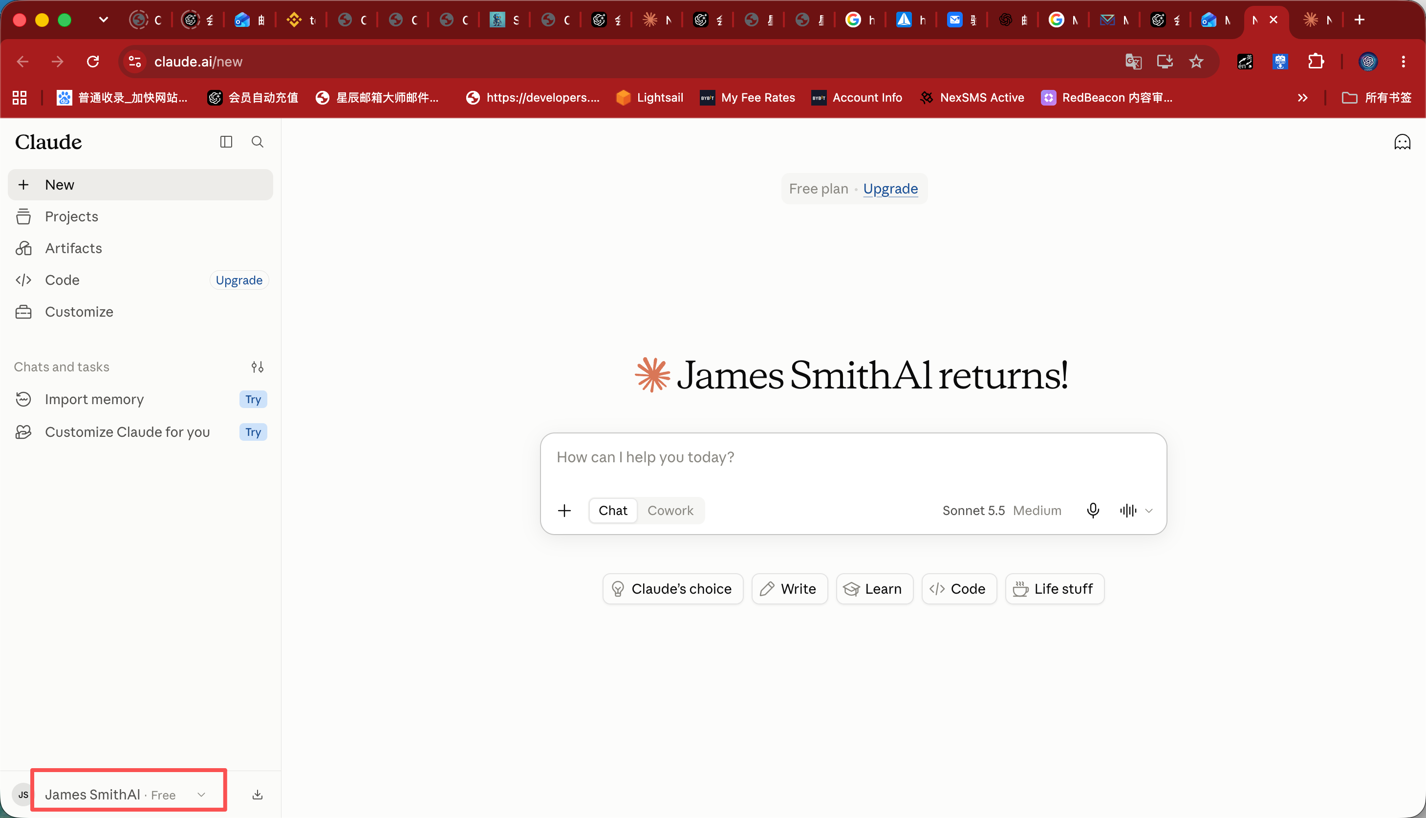The height and width of the screenshot is (818, 1426).
Task: Open the Lightsail bookmark
Action: click(649, 98)
